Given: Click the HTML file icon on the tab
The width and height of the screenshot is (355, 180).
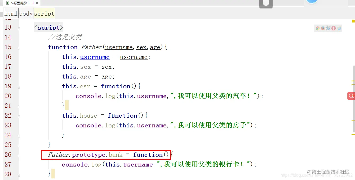Looking at the screenshot, I should [x=8, y=3].
